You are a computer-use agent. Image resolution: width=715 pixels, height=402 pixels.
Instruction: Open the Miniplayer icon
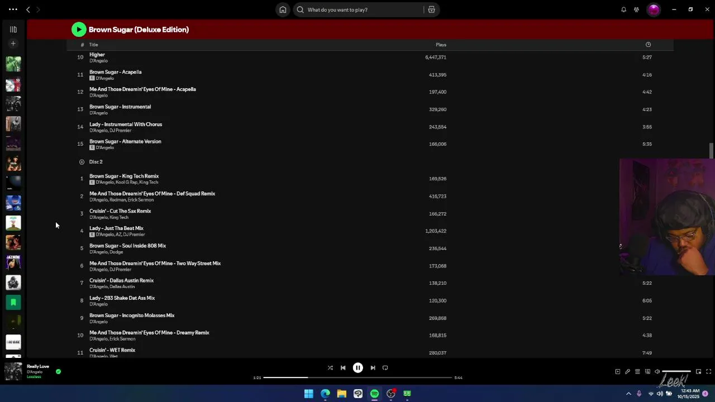(698, 372)
